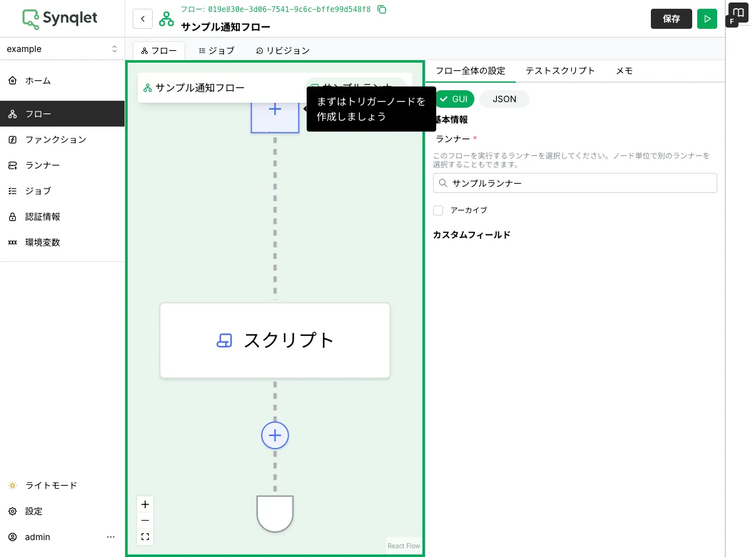
Task: Toggle ライトモード theme
Action: pos(62,486)
